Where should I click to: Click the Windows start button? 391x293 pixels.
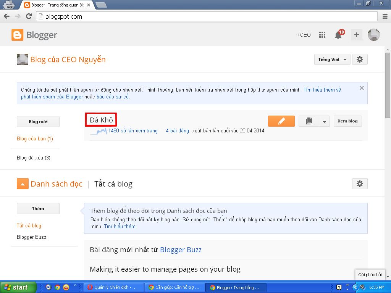(18, 287)
